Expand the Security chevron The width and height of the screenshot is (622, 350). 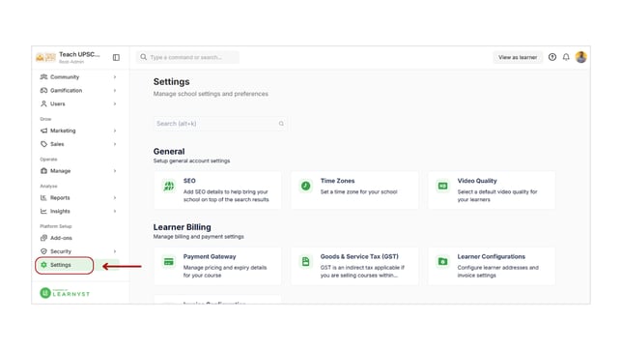click(x=115, y=251)
